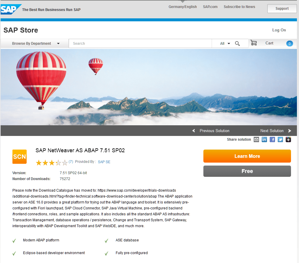Share solution on Facebook
The width and height of the screenshot is (299, 263).
[272, 139]
